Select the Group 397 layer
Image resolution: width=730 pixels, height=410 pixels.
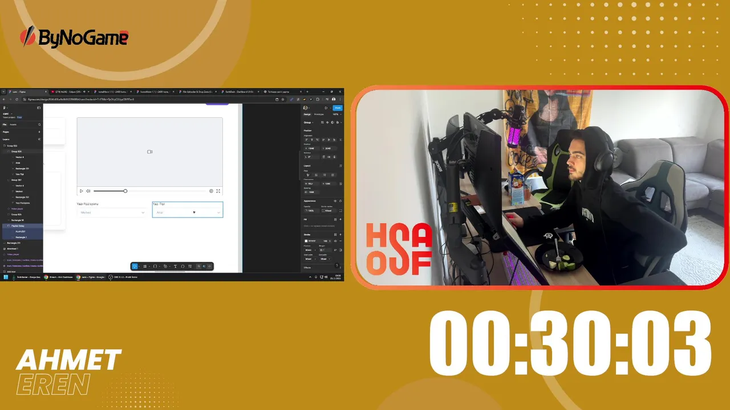click(16, 180)
